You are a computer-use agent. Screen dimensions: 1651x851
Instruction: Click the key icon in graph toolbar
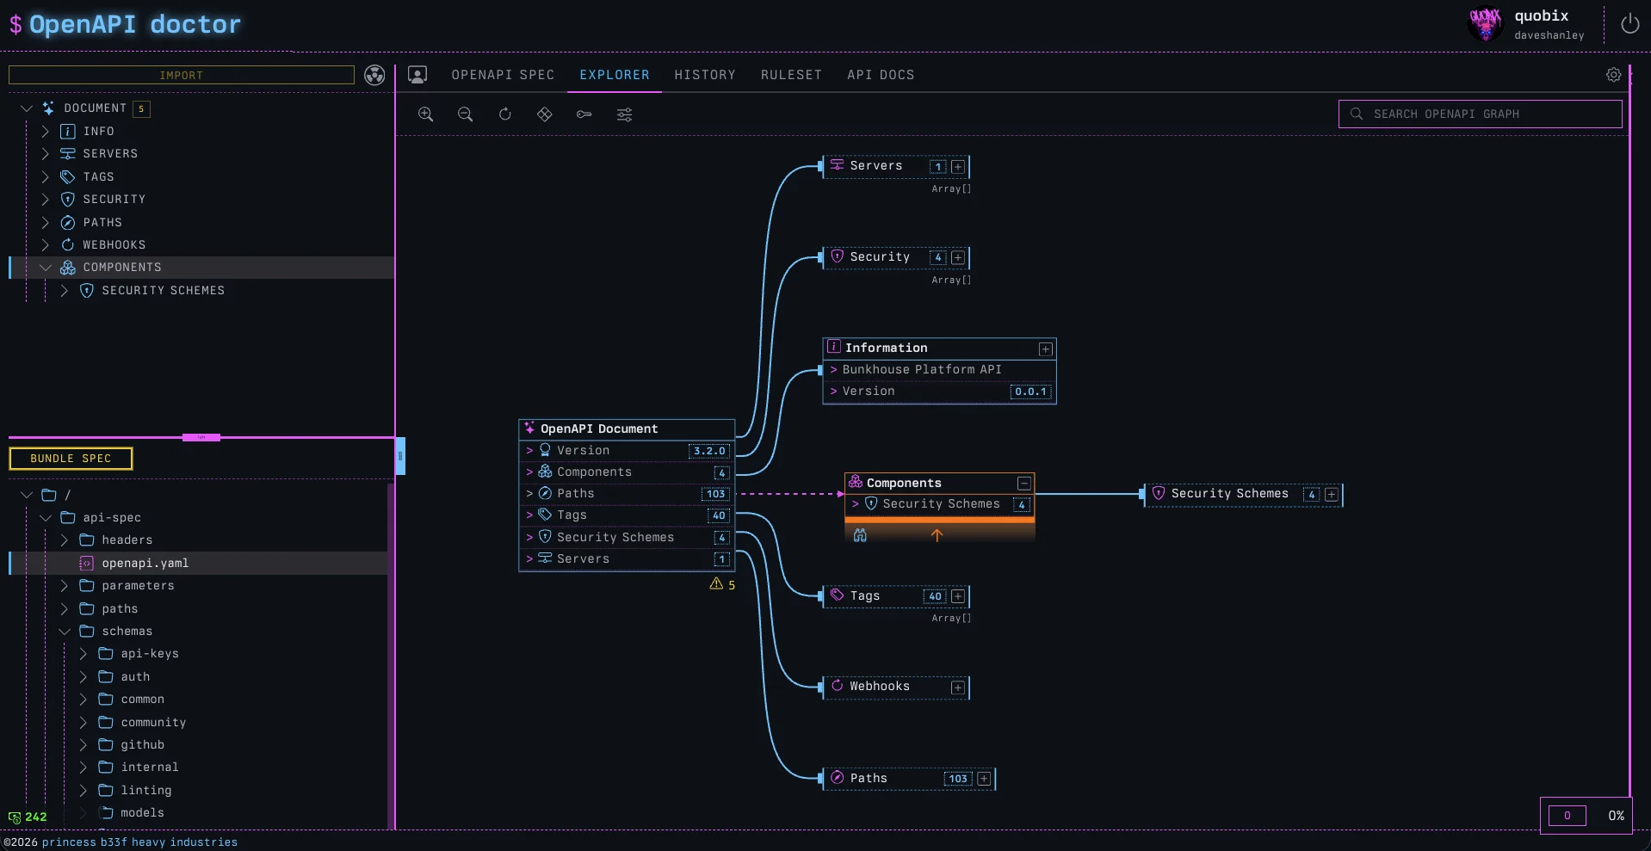coord(584,114)
